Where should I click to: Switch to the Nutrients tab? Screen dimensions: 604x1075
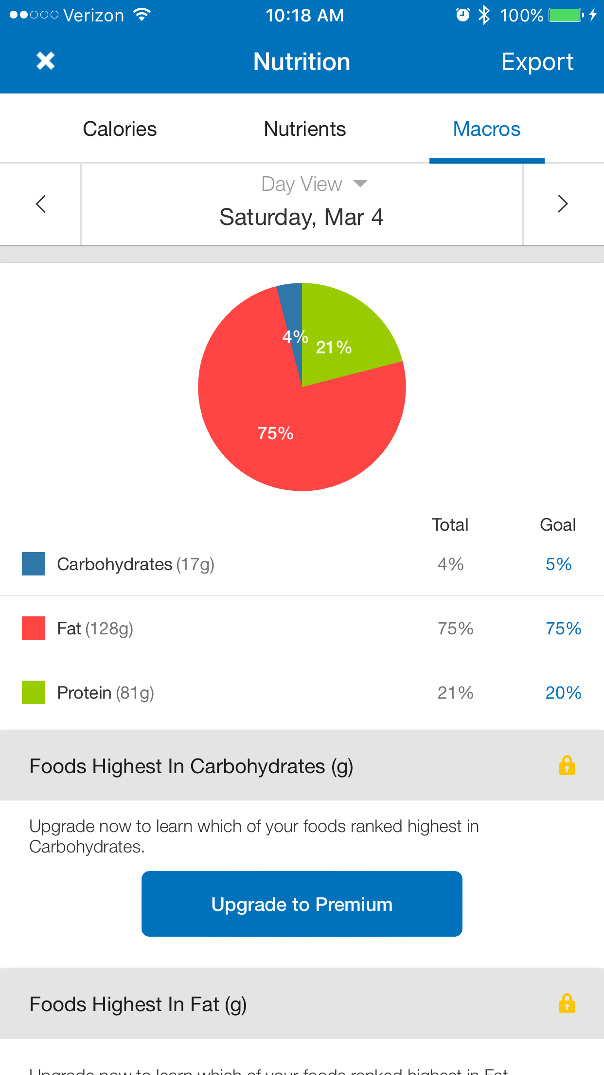pyautogui.click(x=304, y=129)
